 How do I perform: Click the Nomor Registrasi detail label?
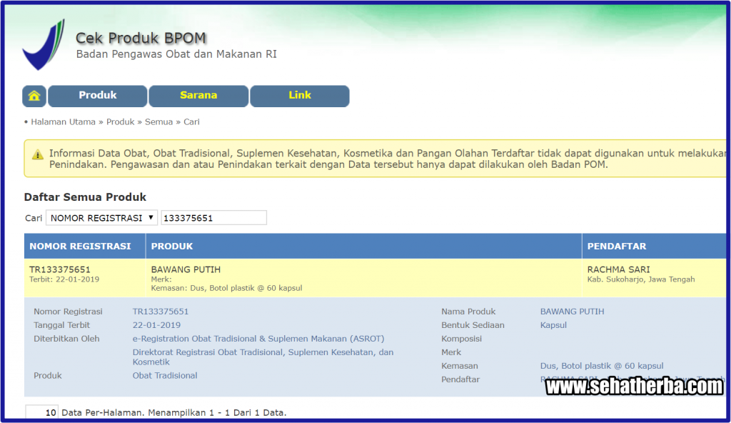[x=68, y=312]
